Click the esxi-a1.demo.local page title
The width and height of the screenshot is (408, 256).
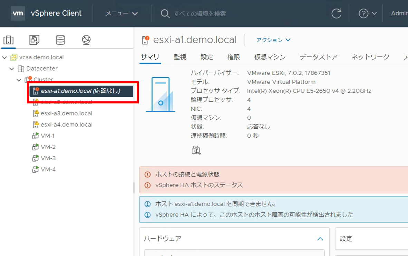tap(195, 40)
